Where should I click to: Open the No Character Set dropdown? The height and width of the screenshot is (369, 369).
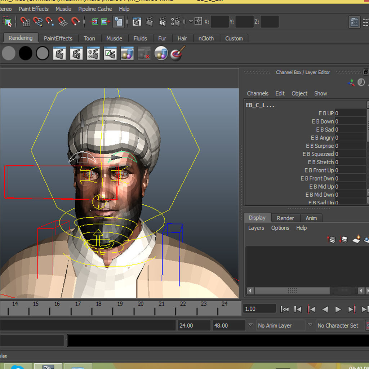(340, 325)
